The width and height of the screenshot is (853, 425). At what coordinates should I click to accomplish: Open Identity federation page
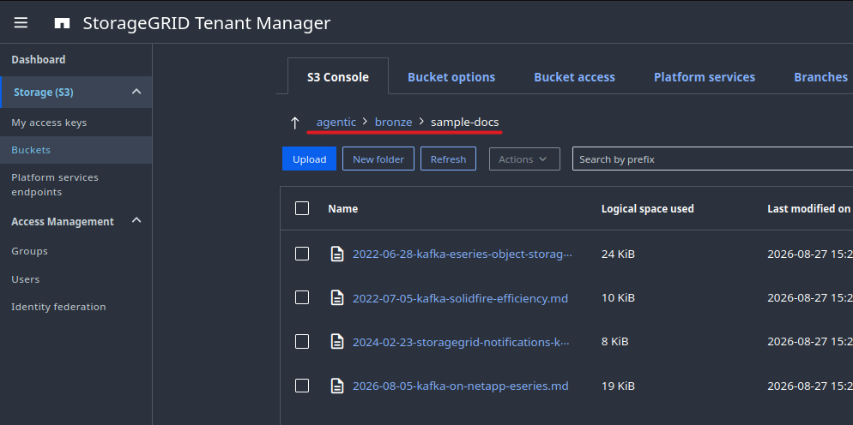click(58, 307)
